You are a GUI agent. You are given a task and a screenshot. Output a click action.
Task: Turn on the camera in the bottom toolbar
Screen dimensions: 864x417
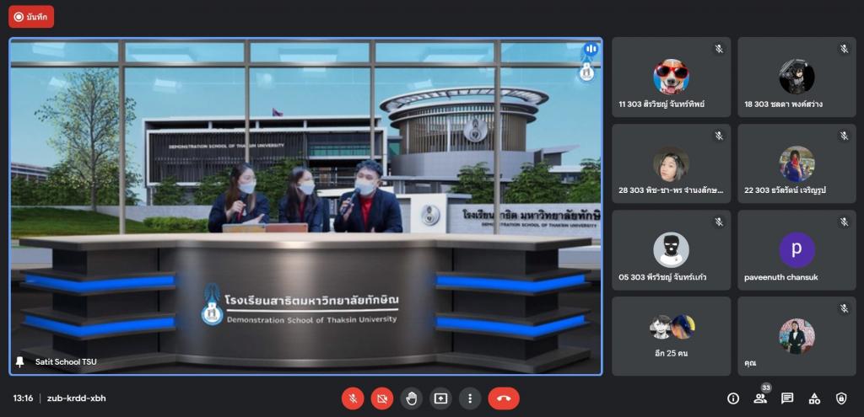382,398
